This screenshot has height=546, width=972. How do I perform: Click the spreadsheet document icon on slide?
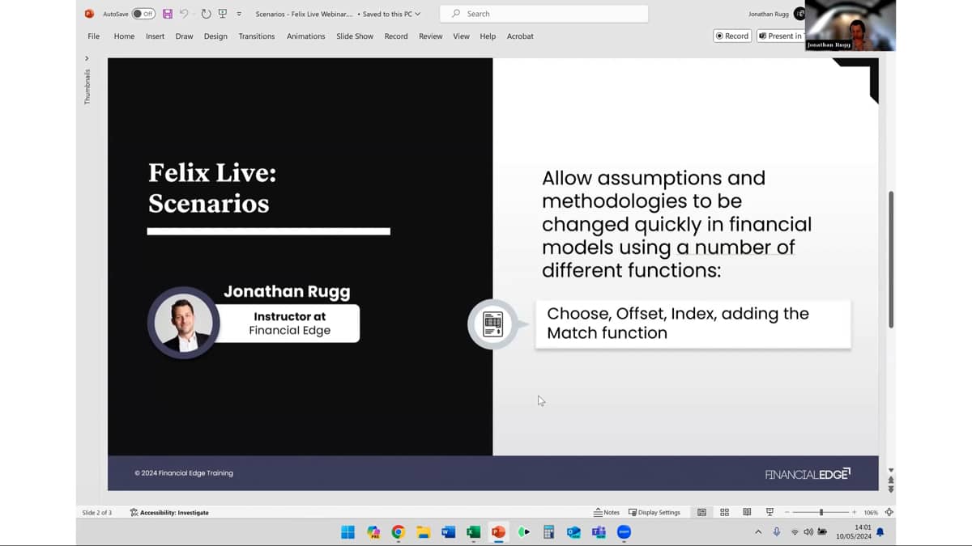492,324
